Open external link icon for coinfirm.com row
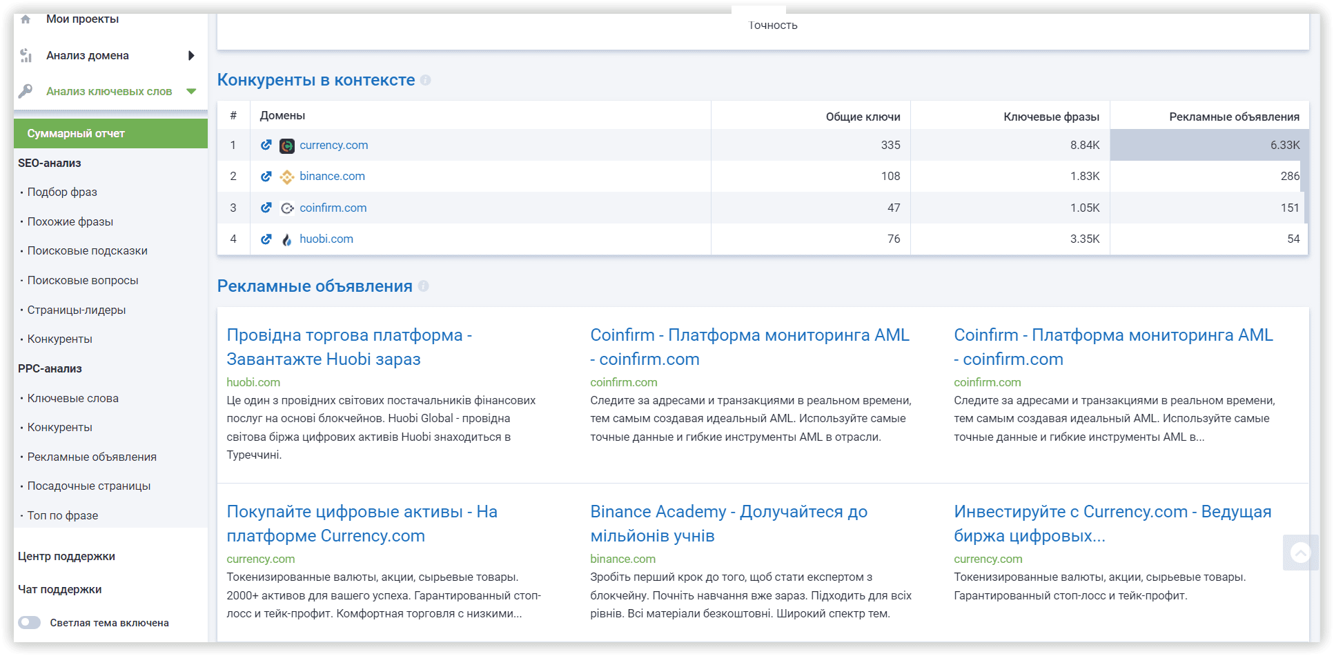The image size is (1334, 656). (x=266, y=208)
